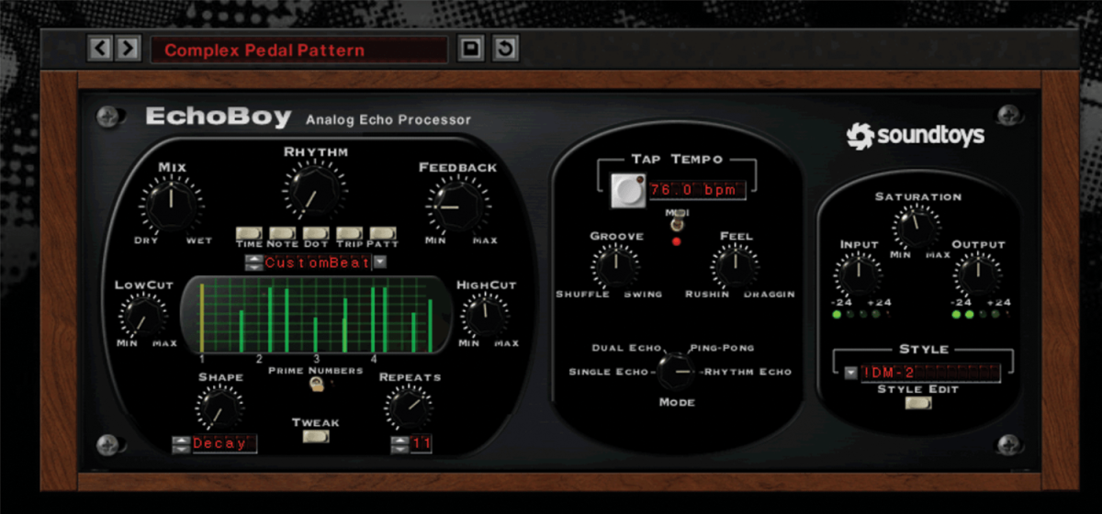Click the Feedback knob
This screenshot has height=514, width=1102.
coord(455,207)
